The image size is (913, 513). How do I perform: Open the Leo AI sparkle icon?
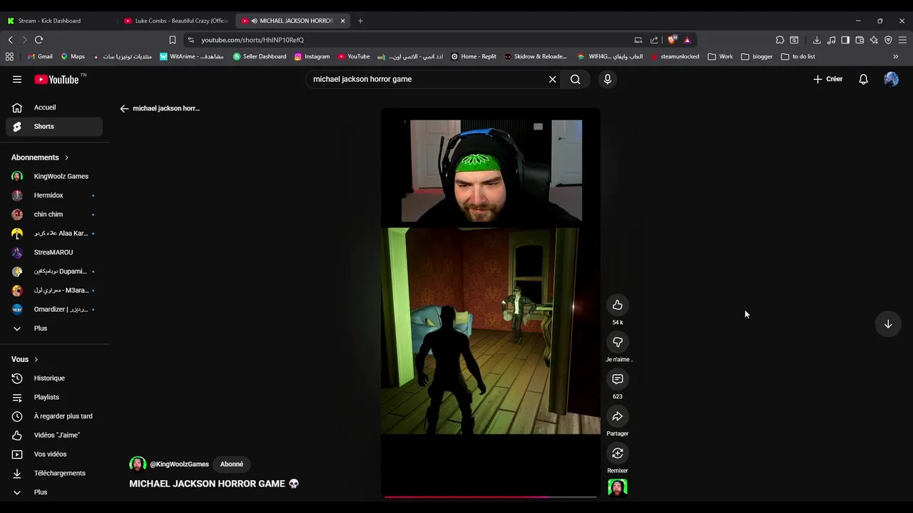[x=874, y=40]
